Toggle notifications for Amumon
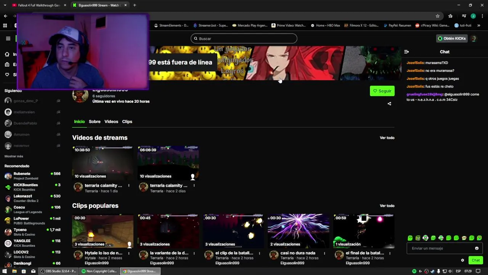 [58, 134]
